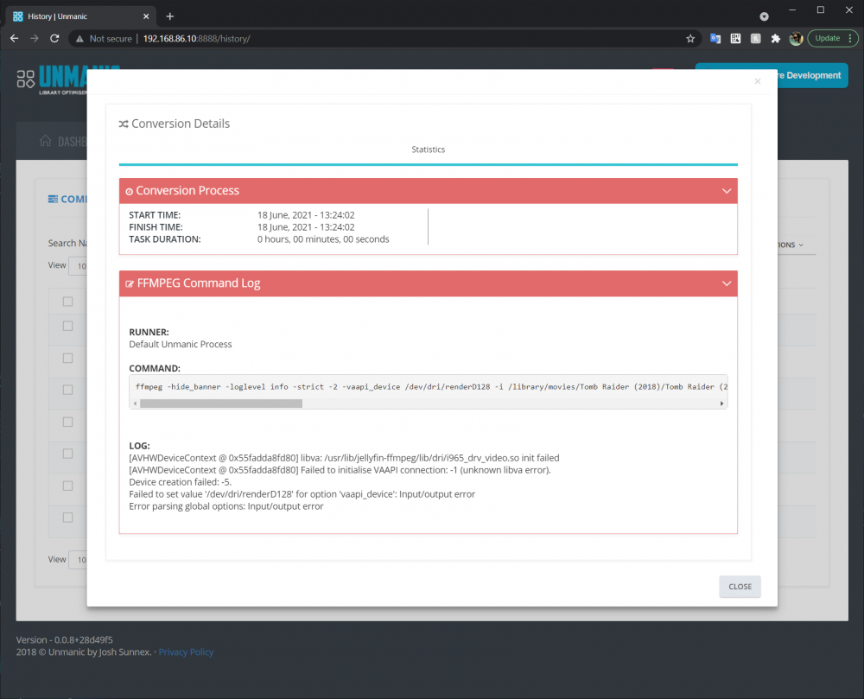The width and height of the screenshot is (864, 699).
Task: Toggle the seventh checkbox in history list
Action: [67, 486]
